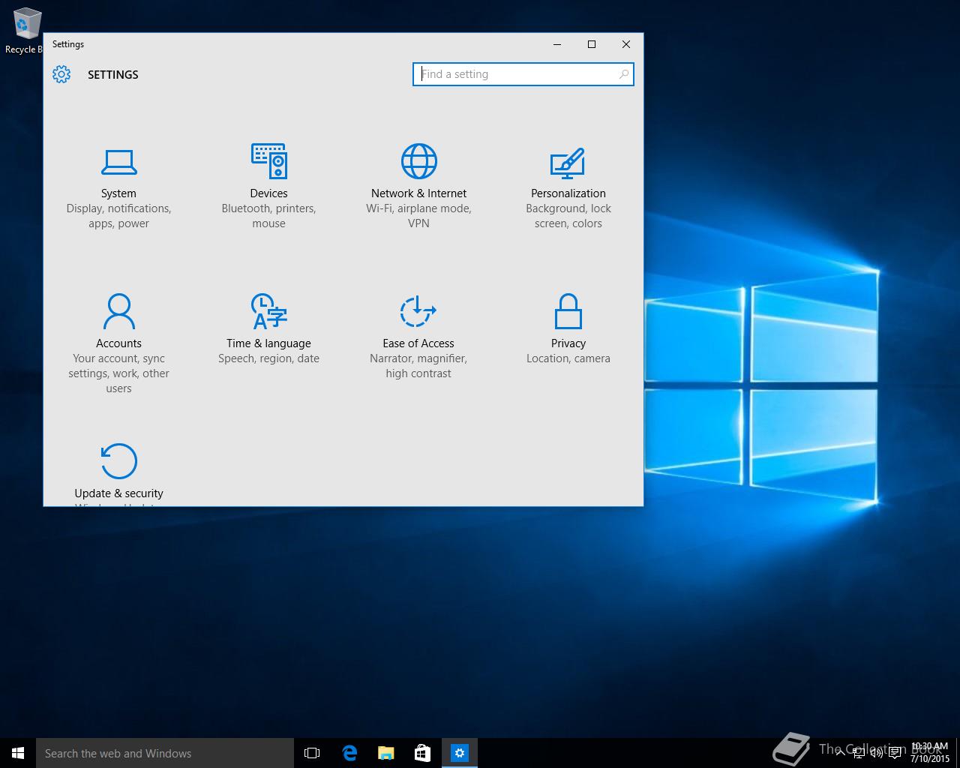The image size is (960, 768).
Task: Close the Settings window
Action: click(x=626, y=44)
